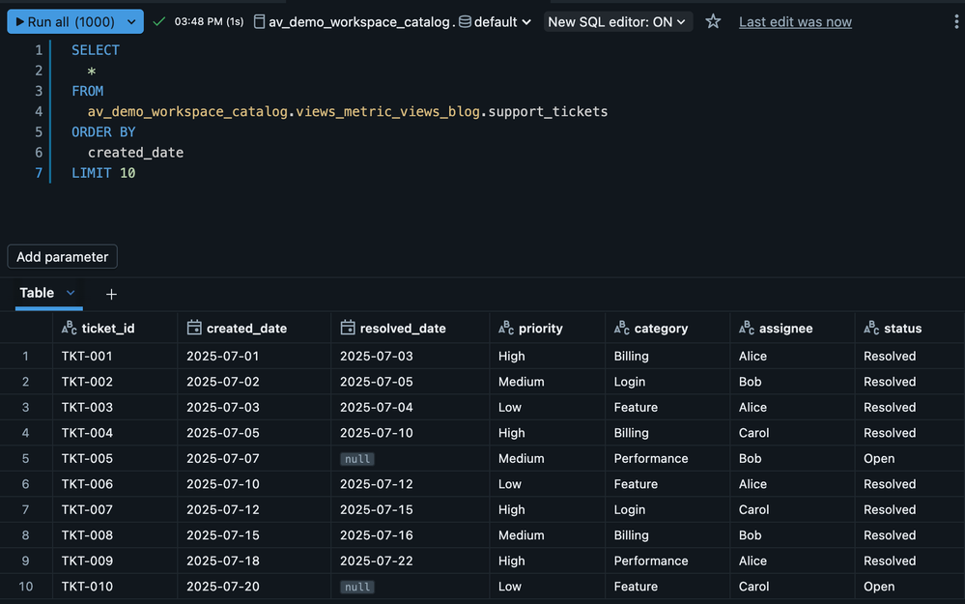Click the calendar icon in created_date header
965x604 pixels.
coord(194,329)
